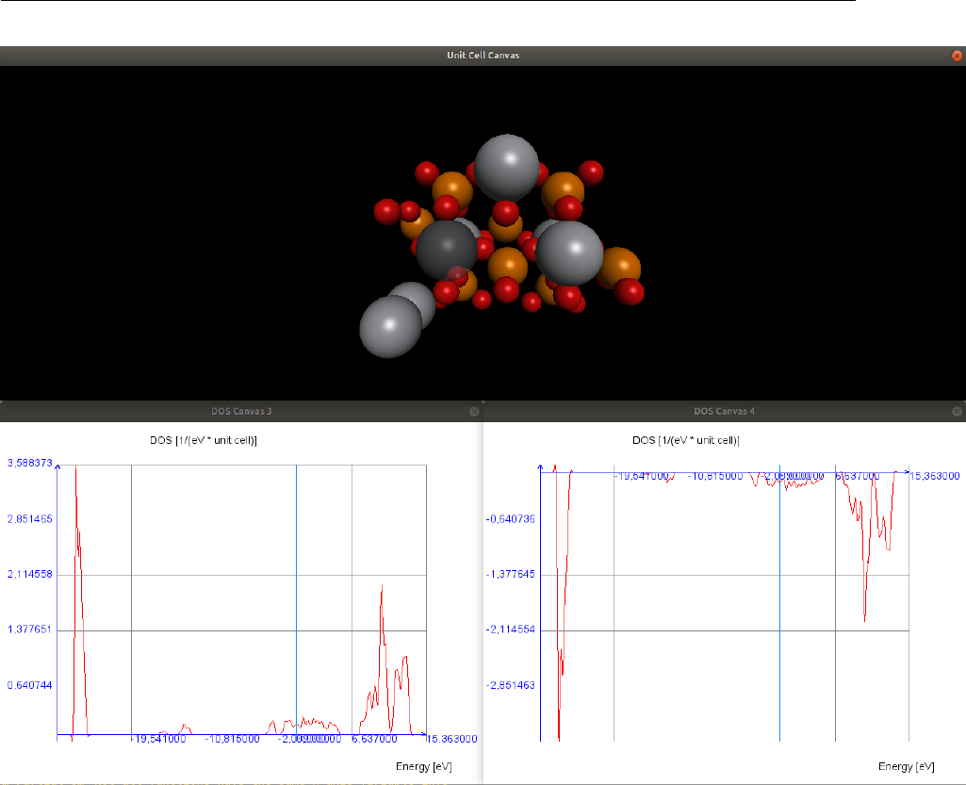Screen dimensions: 966x785
Task: Activate the DOS Canvas 4 title bar
Action: tap(724, 412)
